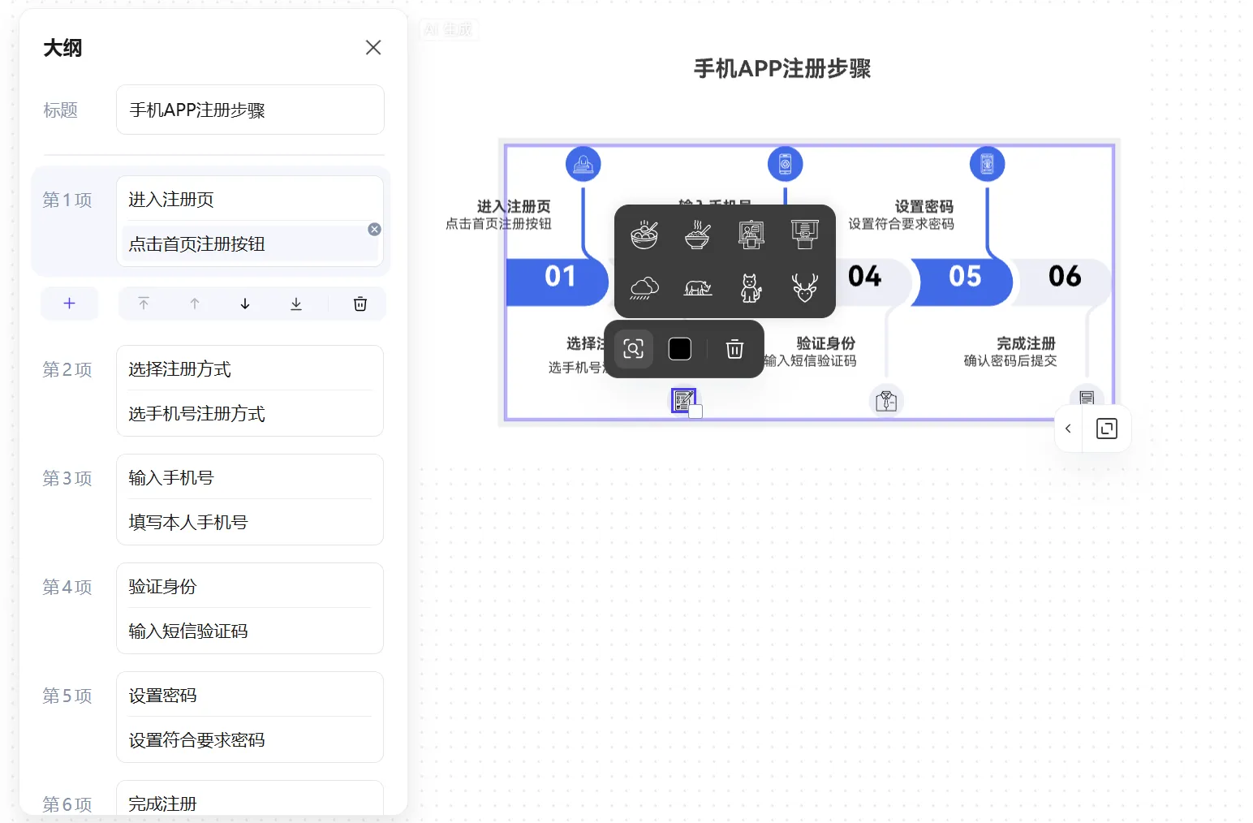Select the steaming rice bowl icon
1253x823 pixels.
pos(697,235)
